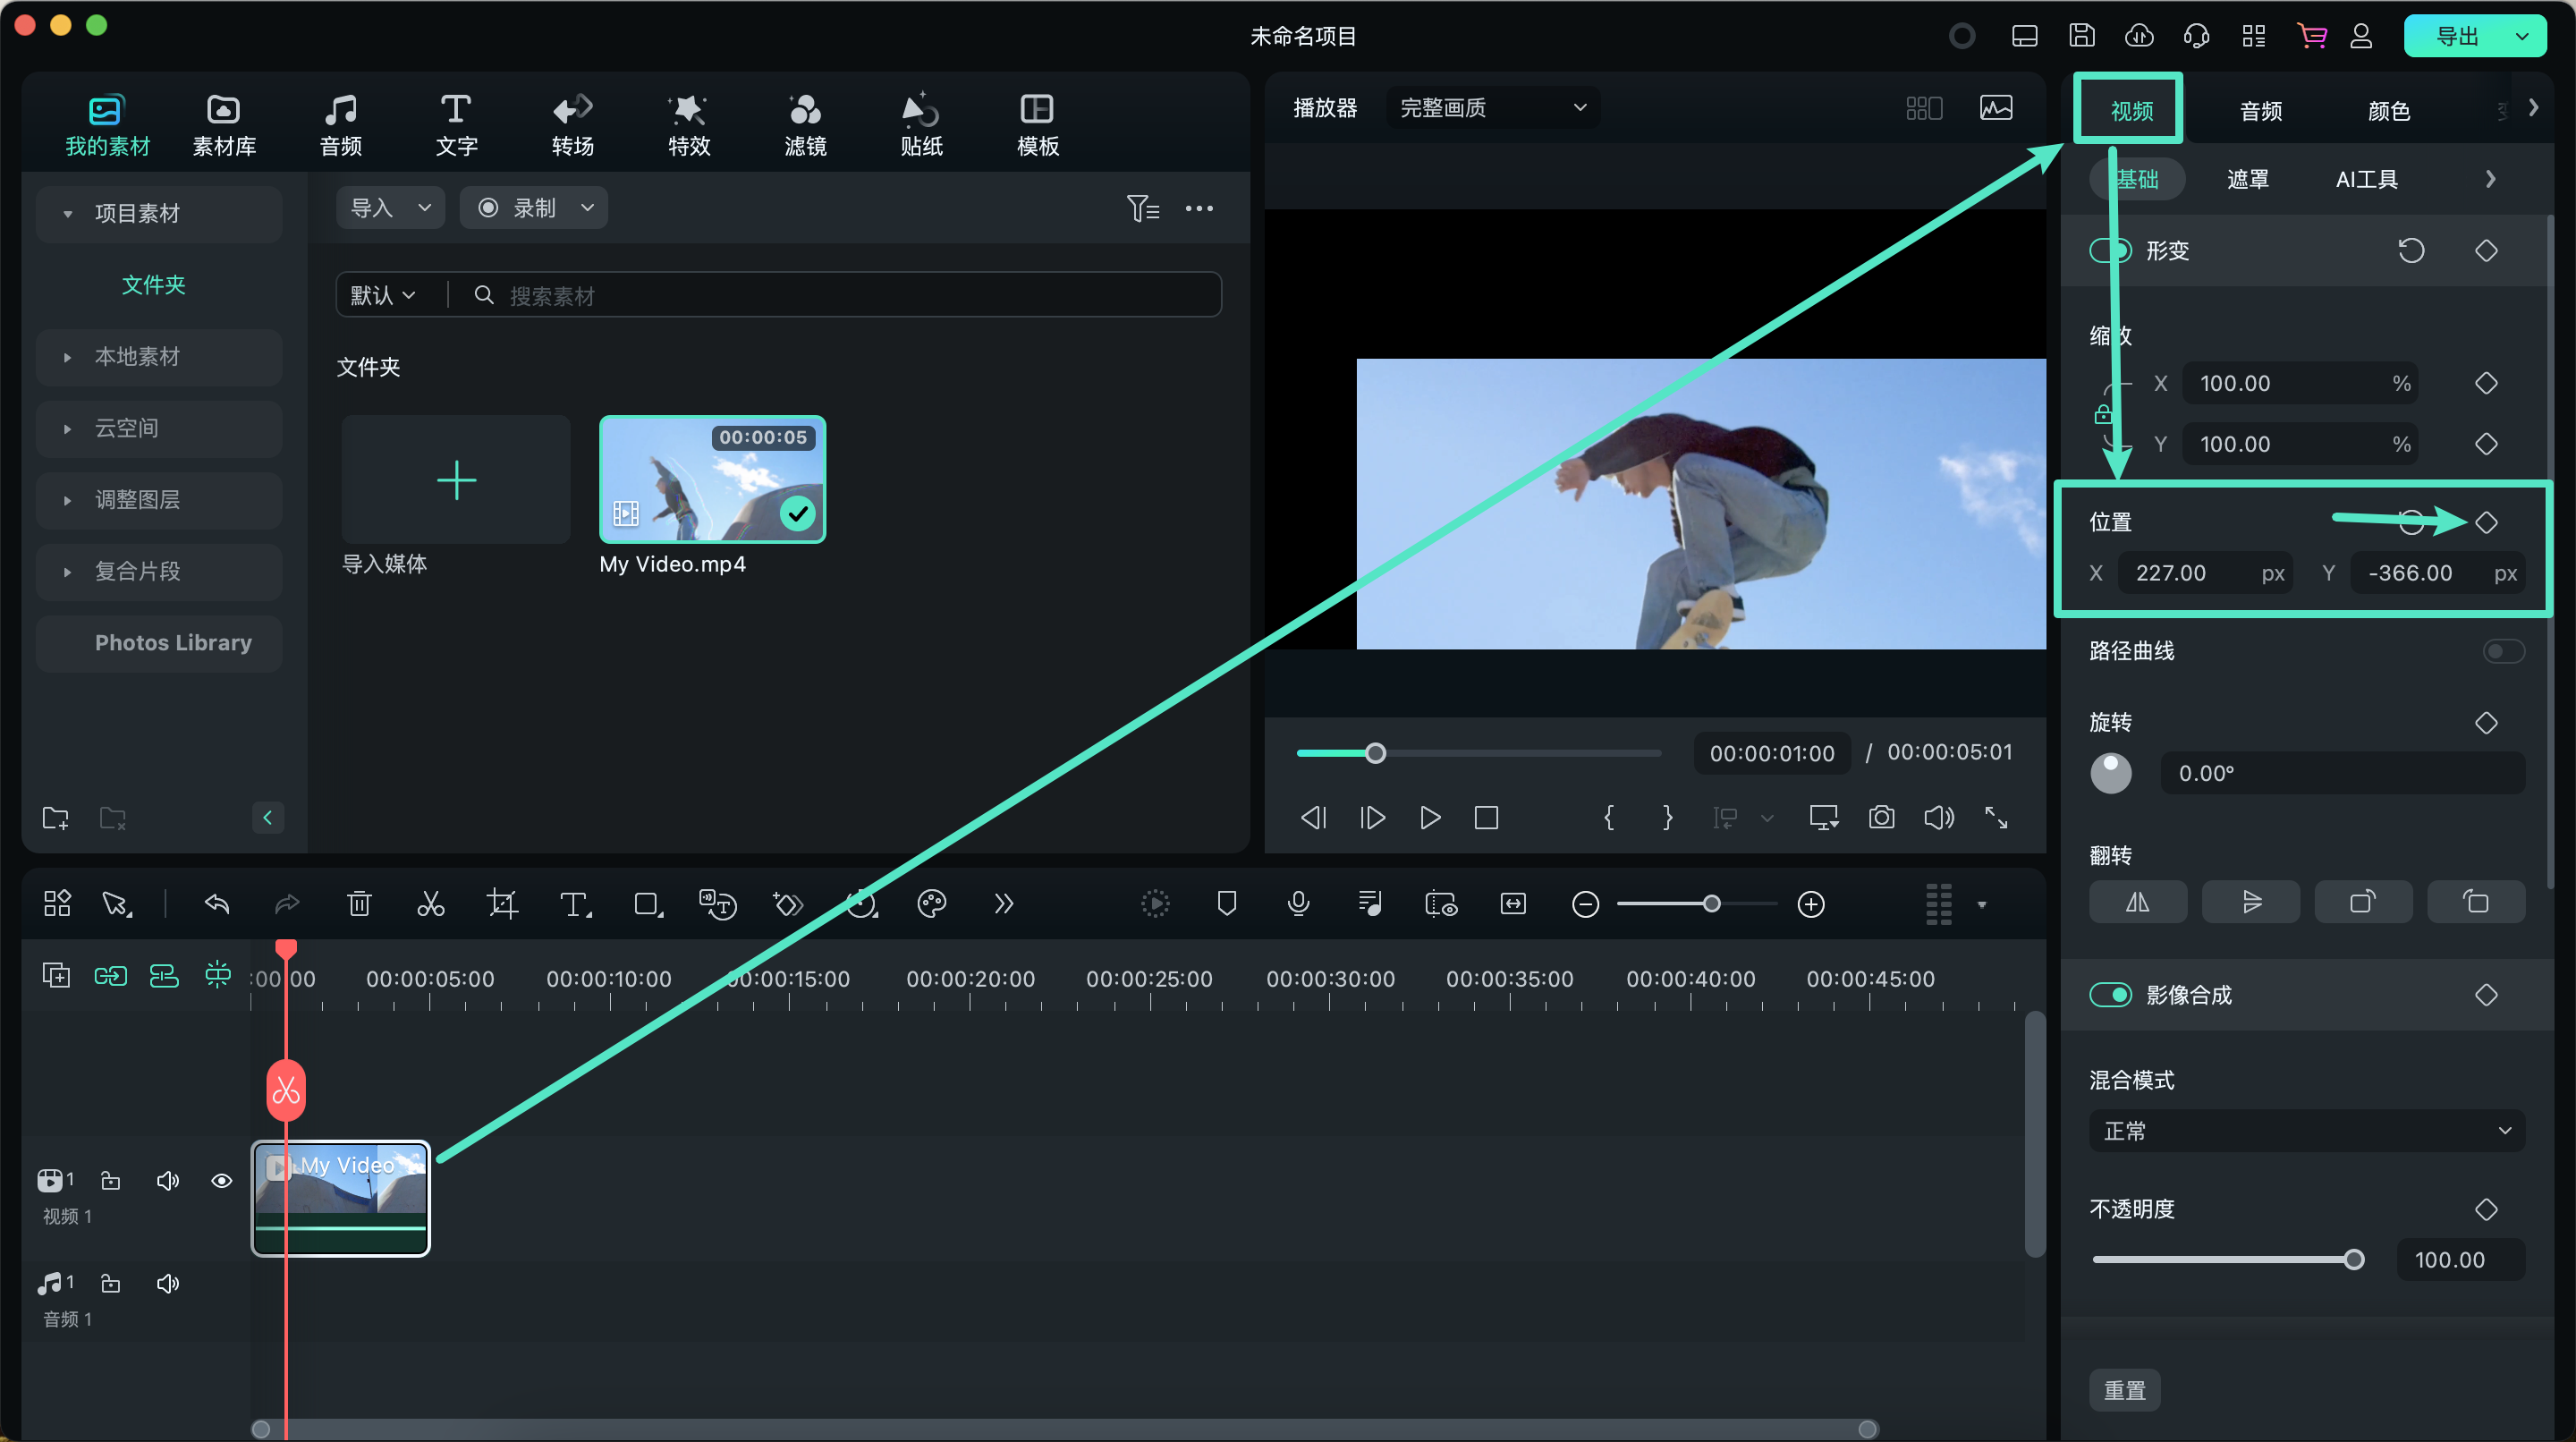Hide video track 1 with eye icon
The height and width of the screenshot is (1442, 2576).
coord(222,1181)
